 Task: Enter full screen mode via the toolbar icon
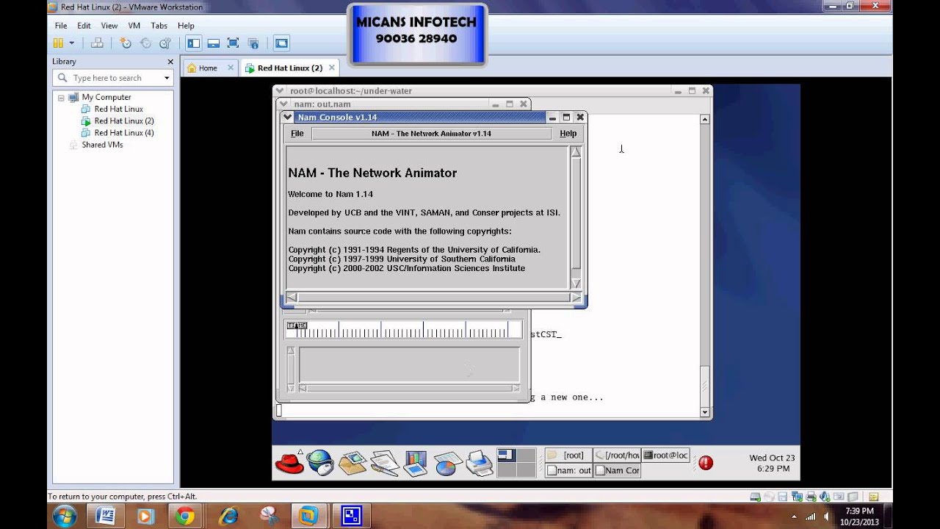click(233, 43)
